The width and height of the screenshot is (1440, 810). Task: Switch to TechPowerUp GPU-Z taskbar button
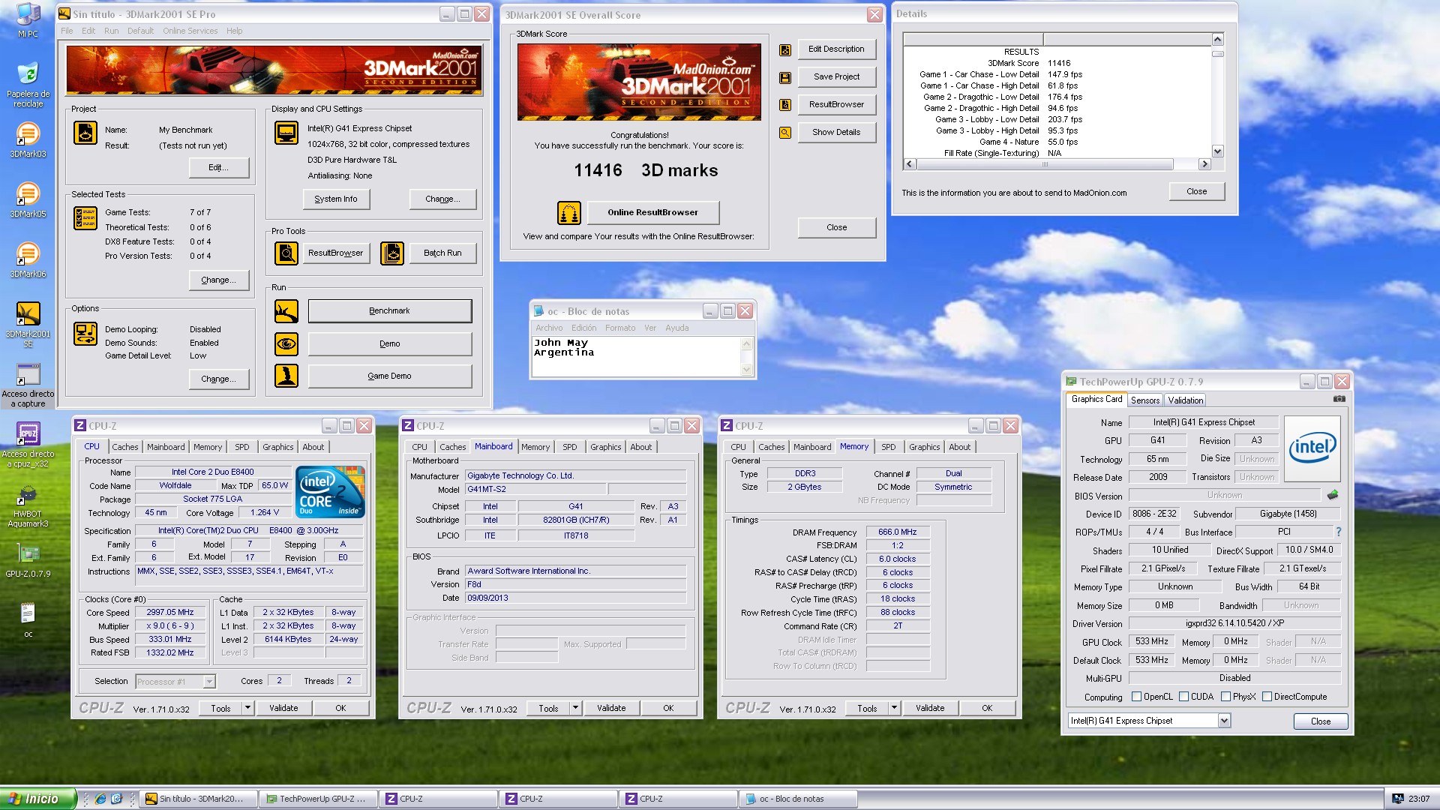click(x=317, y=799)
